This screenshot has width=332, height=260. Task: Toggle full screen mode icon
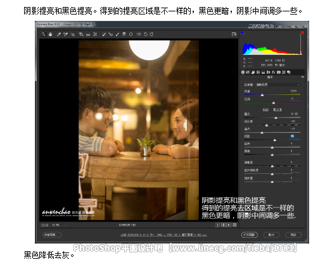tap(234, 34)
